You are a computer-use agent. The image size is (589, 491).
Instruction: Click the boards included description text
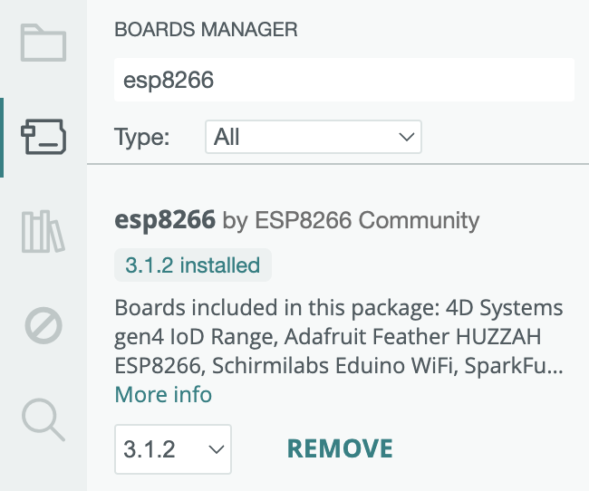[x=339, y=336]
